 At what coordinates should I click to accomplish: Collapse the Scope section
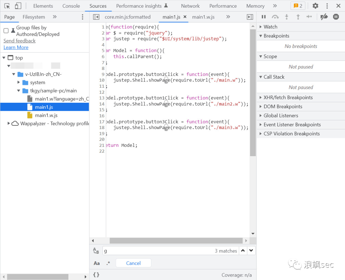[301, 56]
